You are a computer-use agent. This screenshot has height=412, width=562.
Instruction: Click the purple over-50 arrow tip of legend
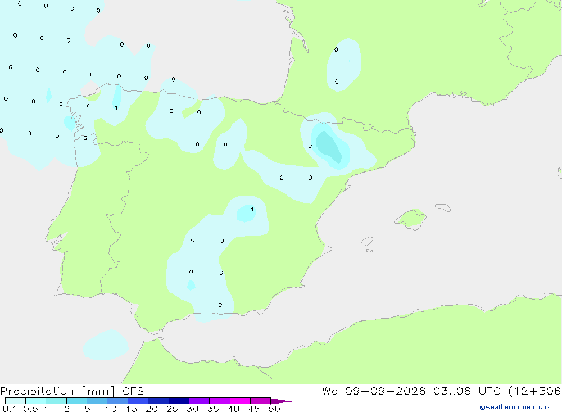[281, 401]
